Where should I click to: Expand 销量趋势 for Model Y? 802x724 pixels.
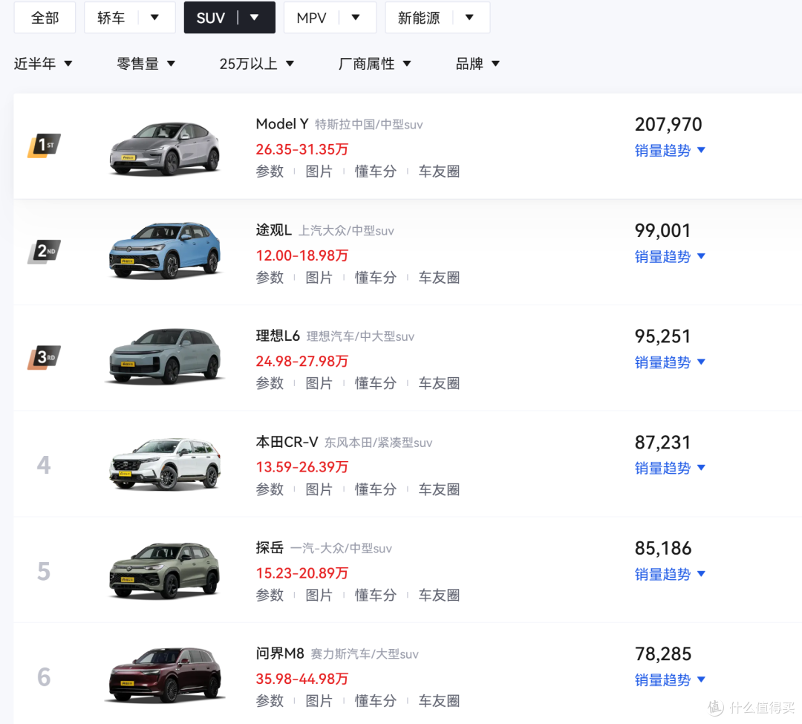pos(670,150)
